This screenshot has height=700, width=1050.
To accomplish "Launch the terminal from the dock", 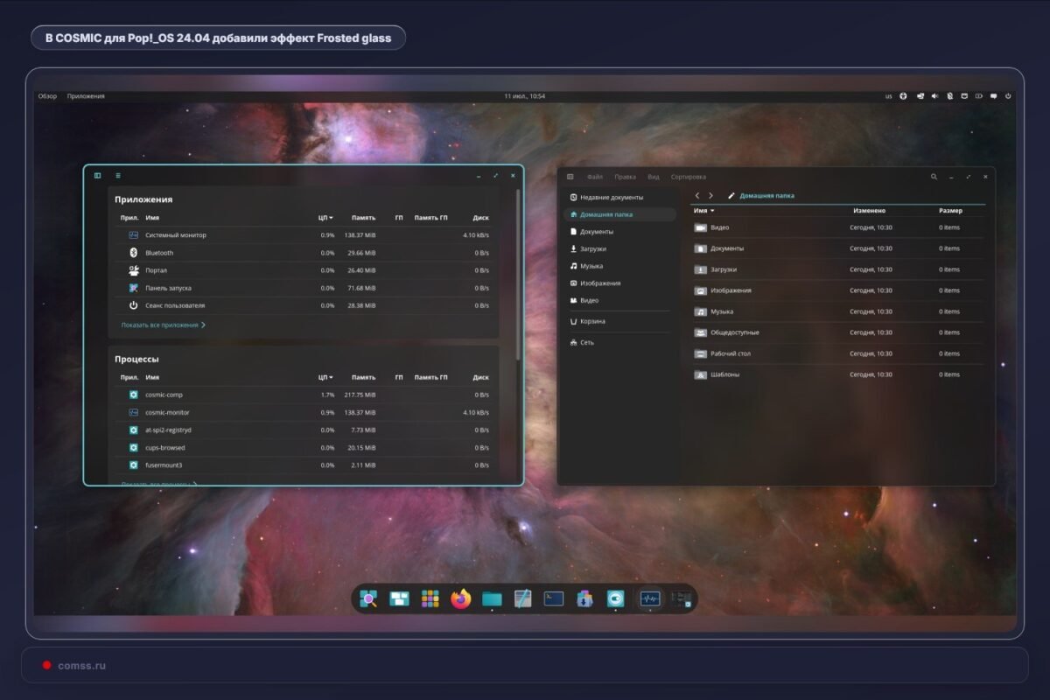I will coord(554,598).
